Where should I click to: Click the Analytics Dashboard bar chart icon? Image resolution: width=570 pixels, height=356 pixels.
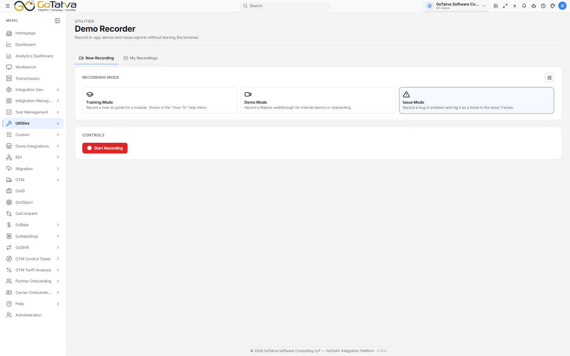pos(9,56)
